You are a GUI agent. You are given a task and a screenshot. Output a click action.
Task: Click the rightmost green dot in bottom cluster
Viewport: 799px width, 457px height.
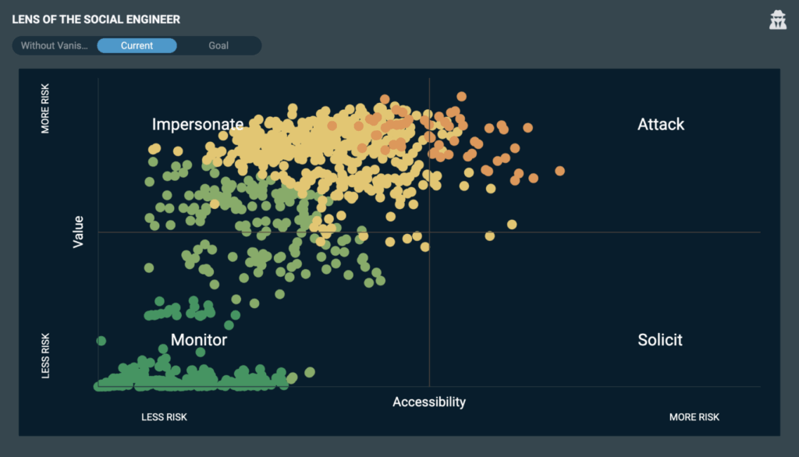pyautogui.click(x=310, y=372)
